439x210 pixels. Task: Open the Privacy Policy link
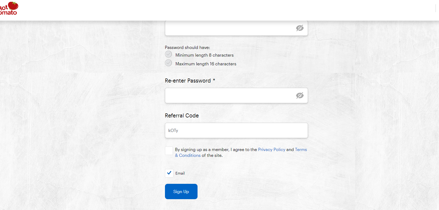271,150
